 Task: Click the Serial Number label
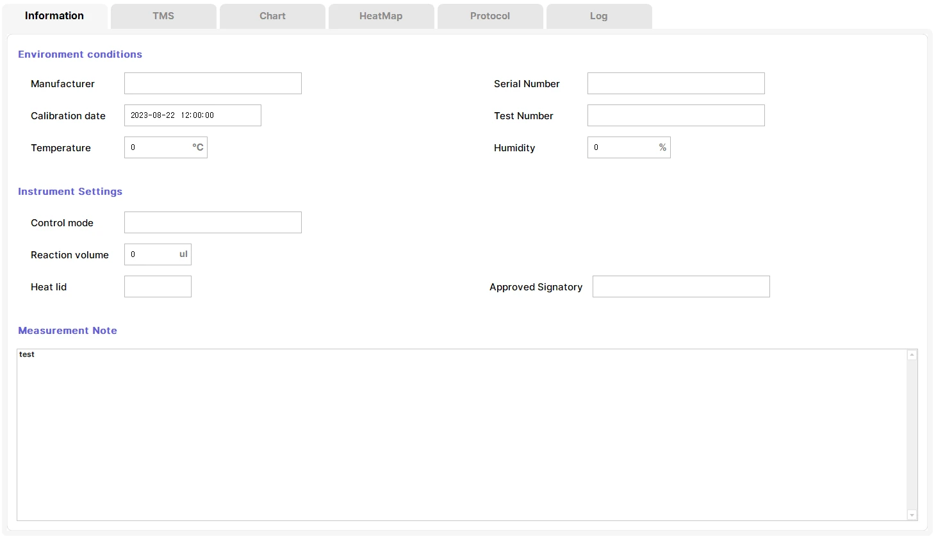pyautogui.click(x=527, y=84)
